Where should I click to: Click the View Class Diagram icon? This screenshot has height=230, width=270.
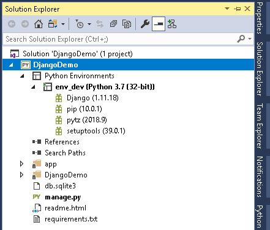click(x=172, y=24)
